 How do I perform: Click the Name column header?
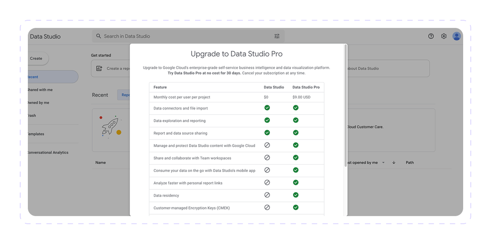click(x=101, y=162)
